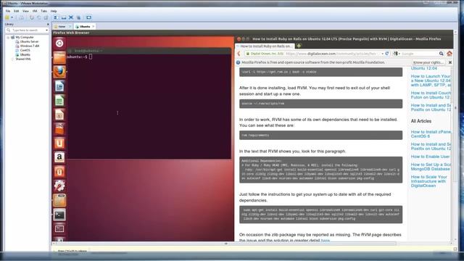The height and width of the screenshot is (261, 464).
Task: Click VMware full screen toolbar icon
Action: [x=71, y=17]
